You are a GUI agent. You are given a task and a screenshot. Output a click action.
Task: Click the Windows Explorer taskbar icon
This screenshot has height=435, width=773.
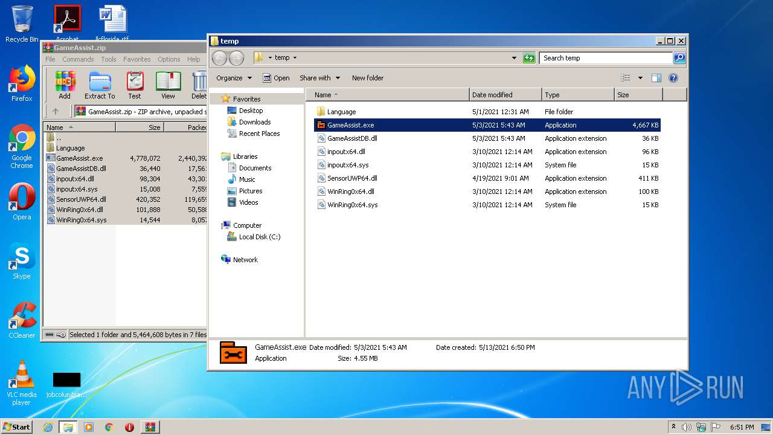pyautogui.click(x=68, y=427)
